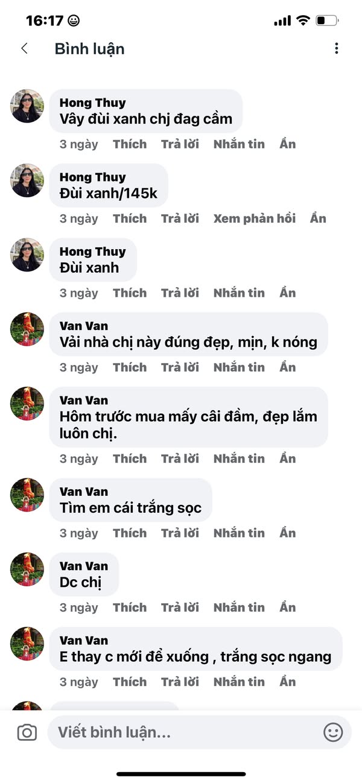Open Van Van's profile avatar on fabric comment
This screenshot has height=783, width=362.
tap(27, 329)
